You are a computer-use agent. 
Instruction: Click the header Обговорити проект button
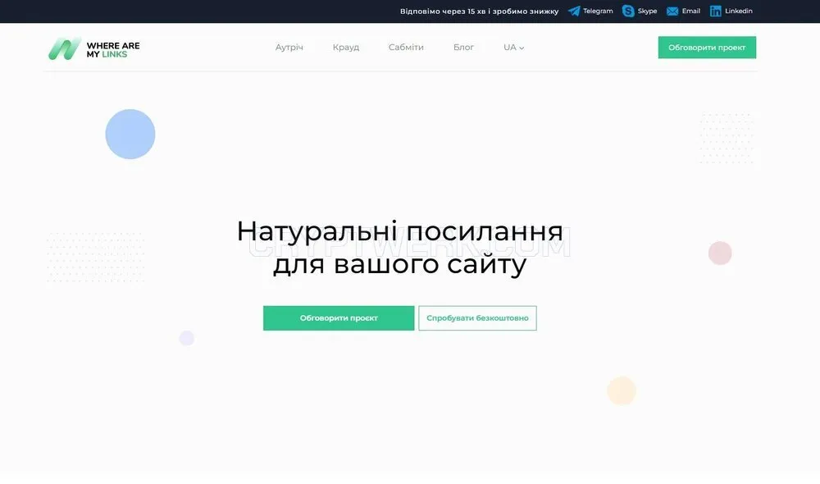[x=707, y=48]
